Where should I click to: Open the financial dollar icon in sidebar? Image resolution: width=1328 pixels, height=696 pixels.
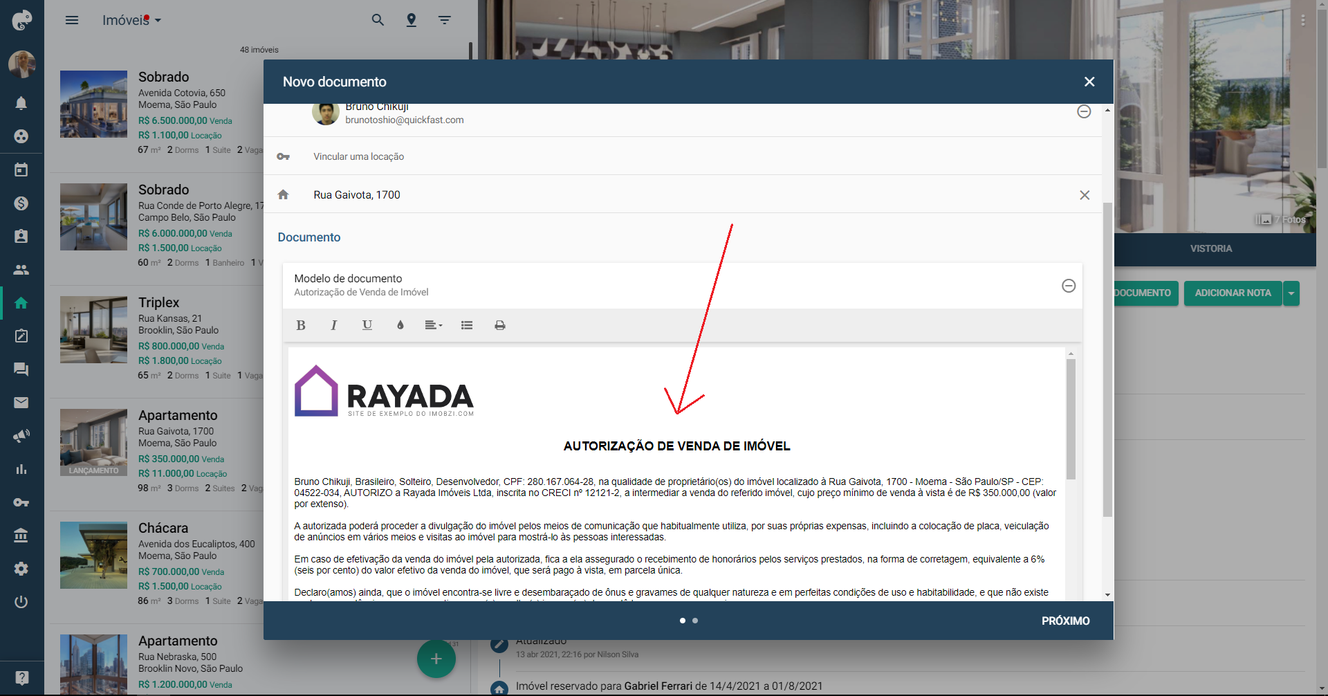click(21, 203)
